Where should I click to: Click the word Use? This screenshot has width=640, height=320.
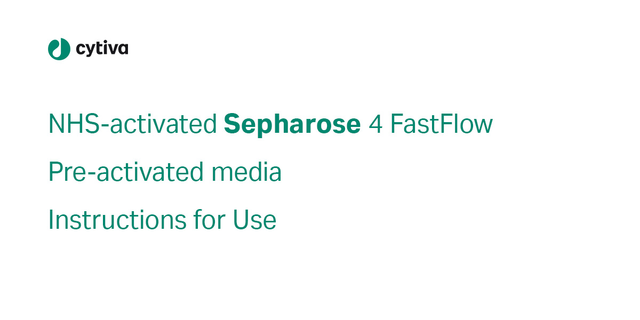(254, 221)
